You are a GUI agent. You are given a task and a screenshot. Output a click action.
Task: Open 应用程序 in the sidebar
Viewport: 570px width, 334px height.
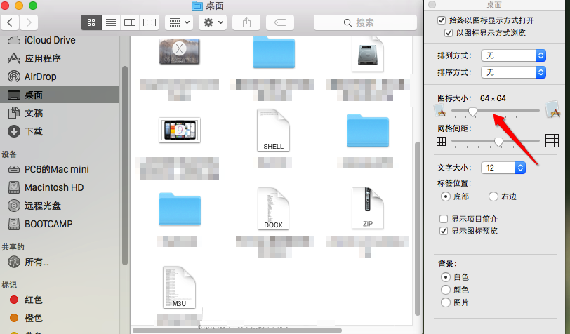(x=43, y=58)
